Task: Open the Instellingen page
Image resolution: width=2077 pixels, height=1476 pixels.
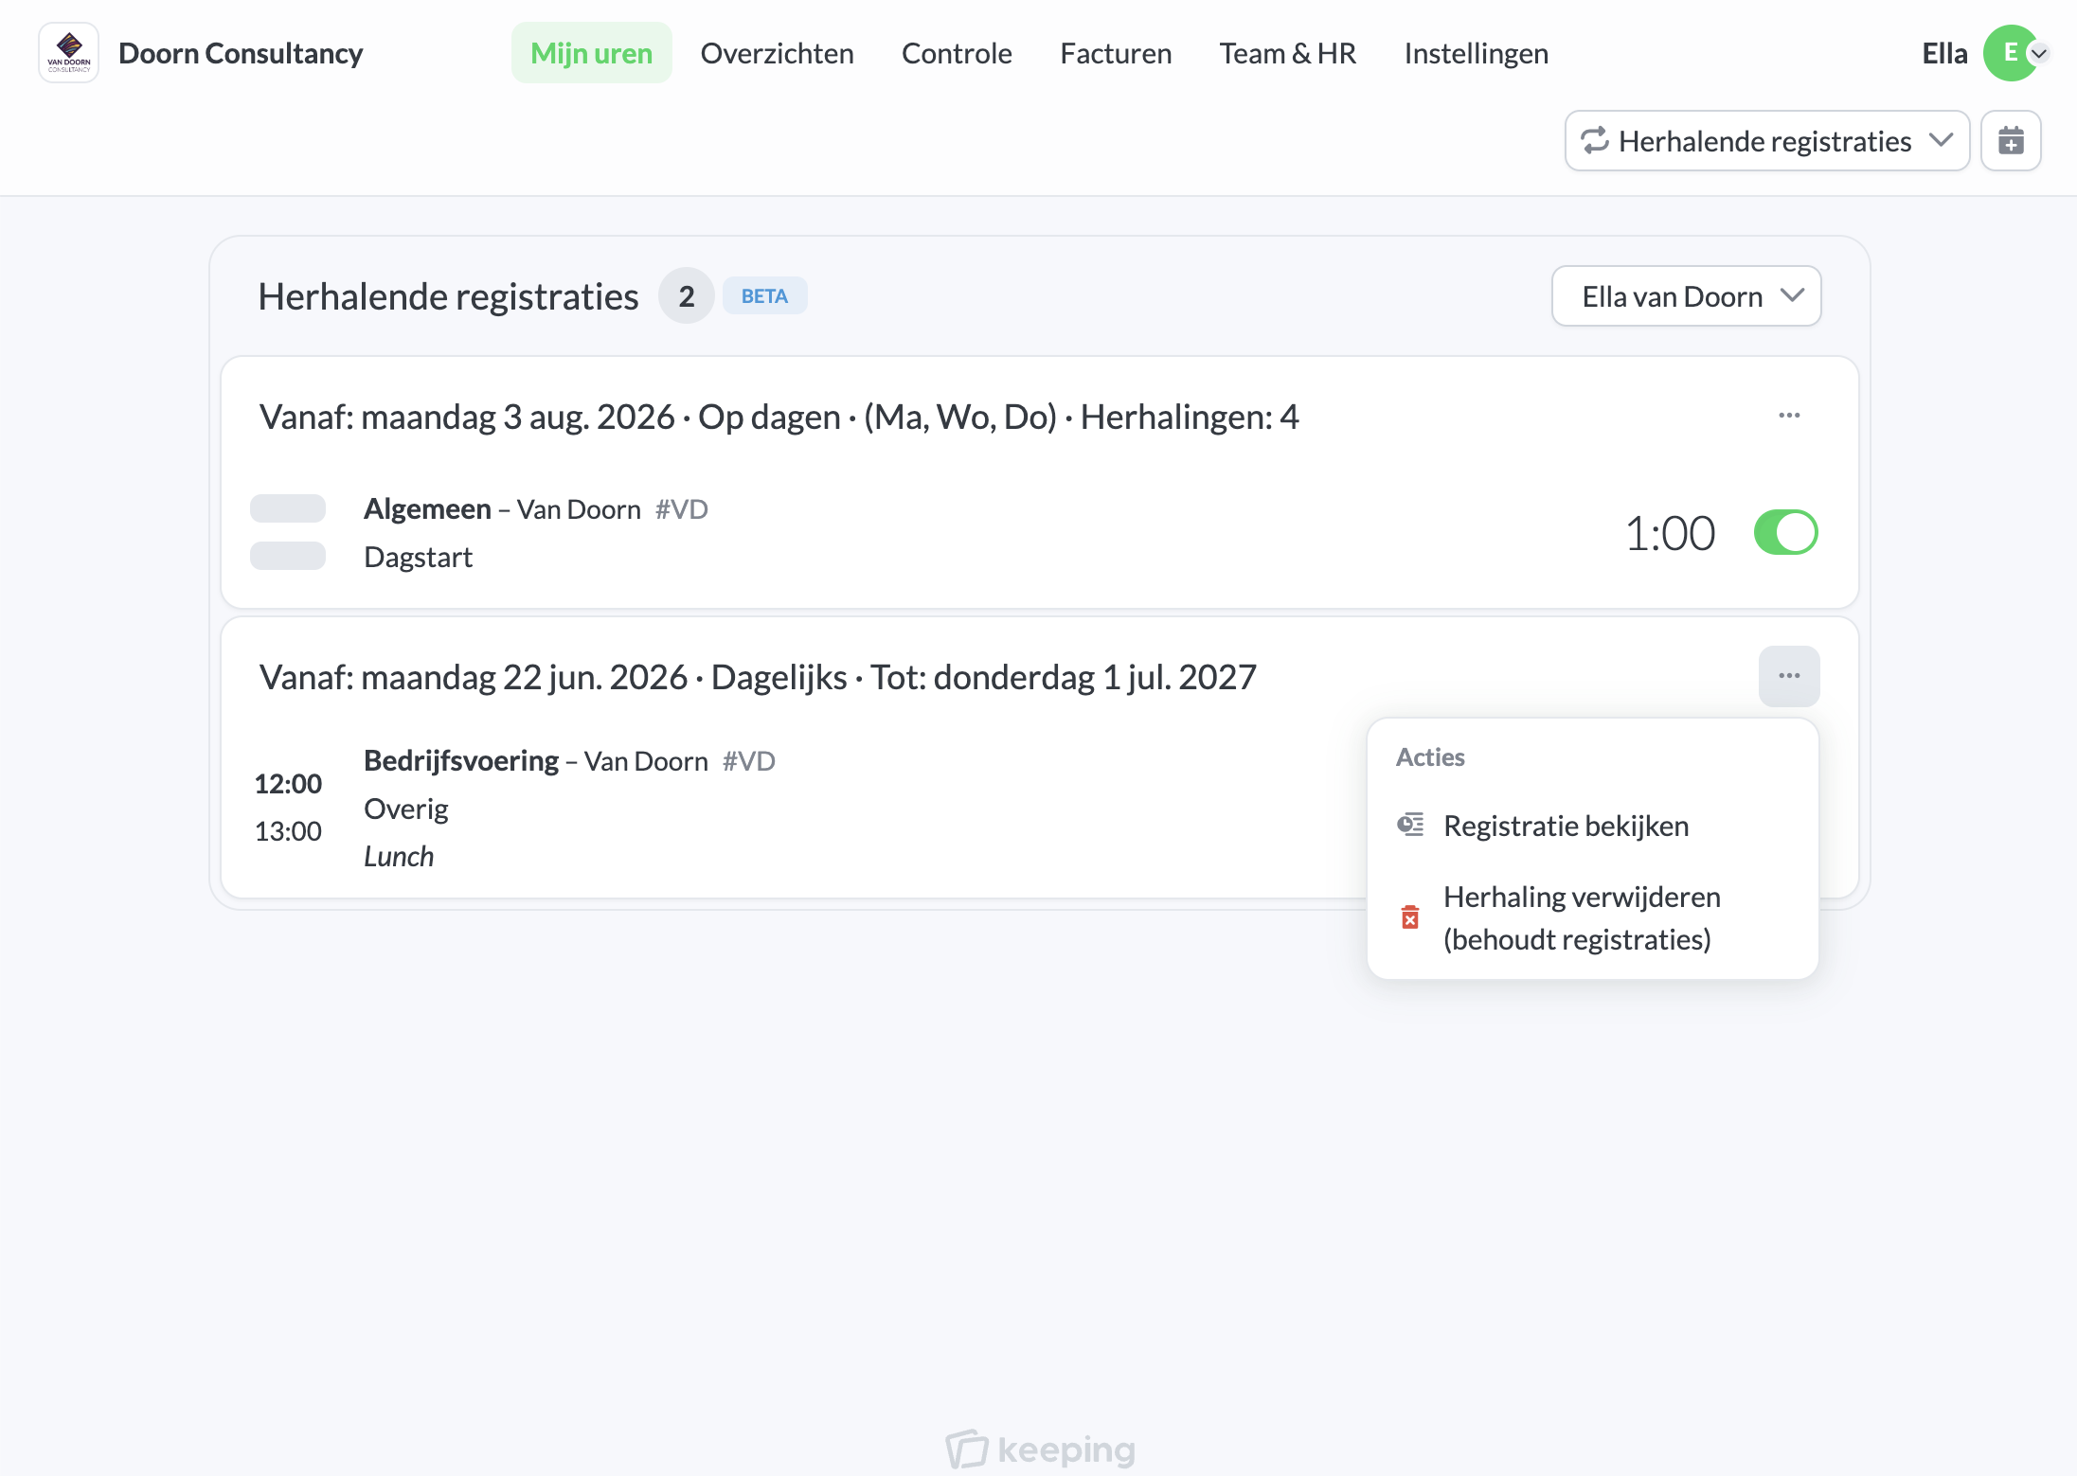Action: coord(1476,53)
